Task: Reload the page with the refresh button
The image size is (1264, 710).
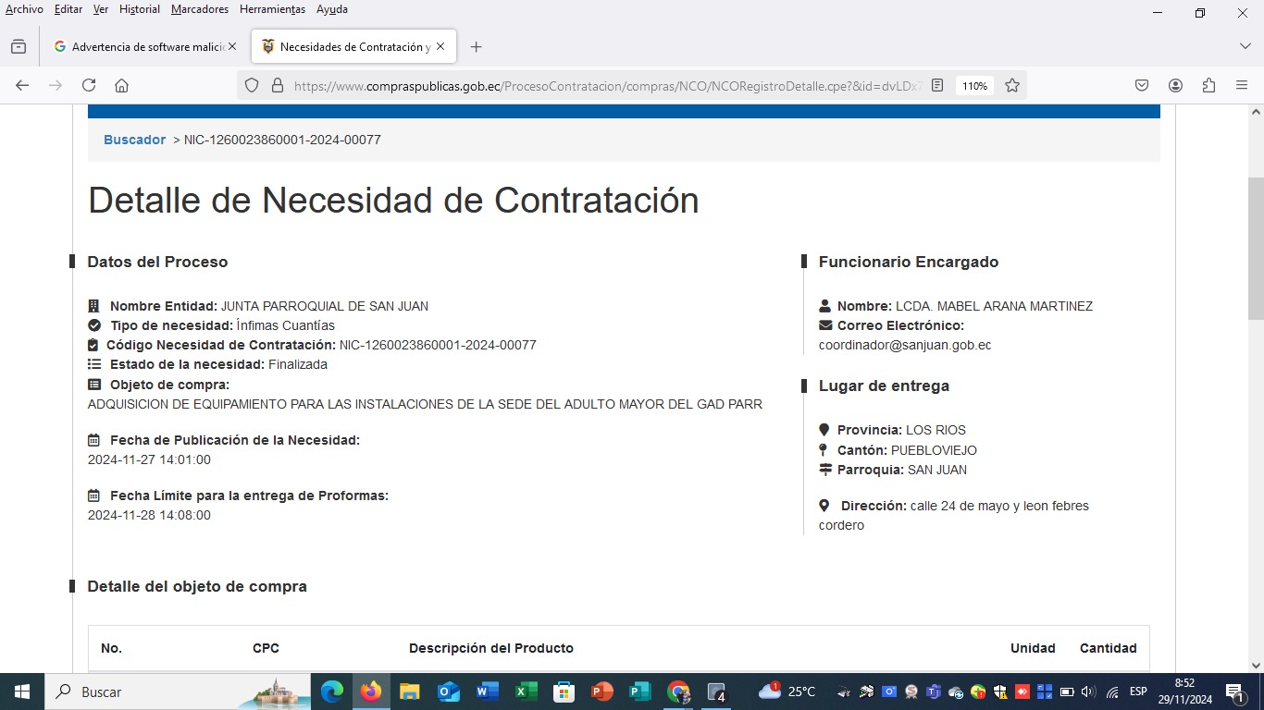Action: 89,85
